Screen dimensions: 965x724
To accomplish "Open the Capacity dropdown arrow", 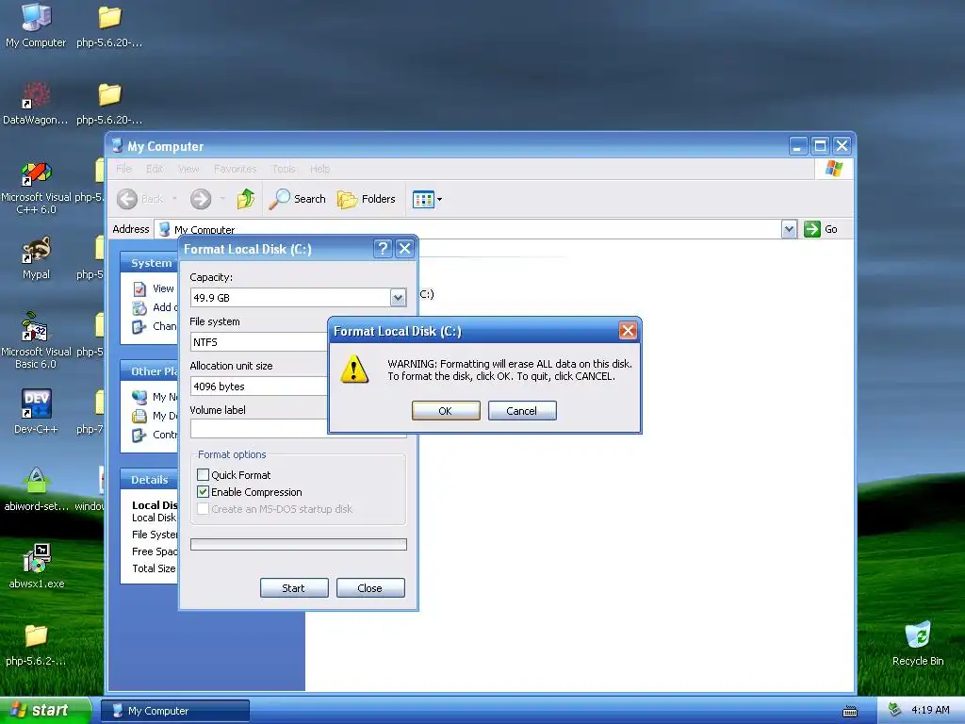I will point(399,298).
